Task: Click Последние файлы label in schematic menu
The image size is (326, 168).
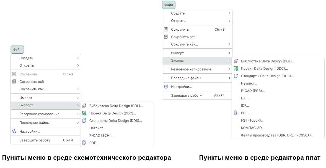Action: pyautogui.click(x=35, y=123)
